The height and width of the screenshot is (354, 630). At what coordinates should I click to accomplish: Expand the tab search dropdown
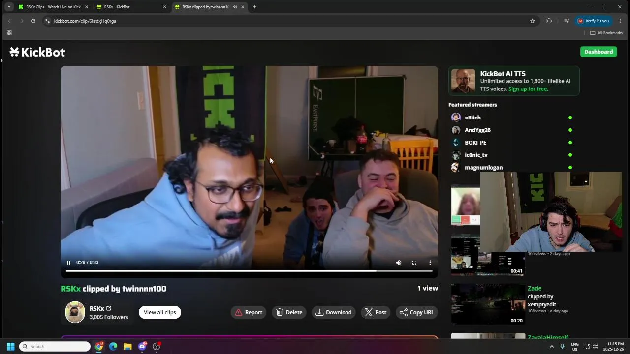click(x=9, y=7)
